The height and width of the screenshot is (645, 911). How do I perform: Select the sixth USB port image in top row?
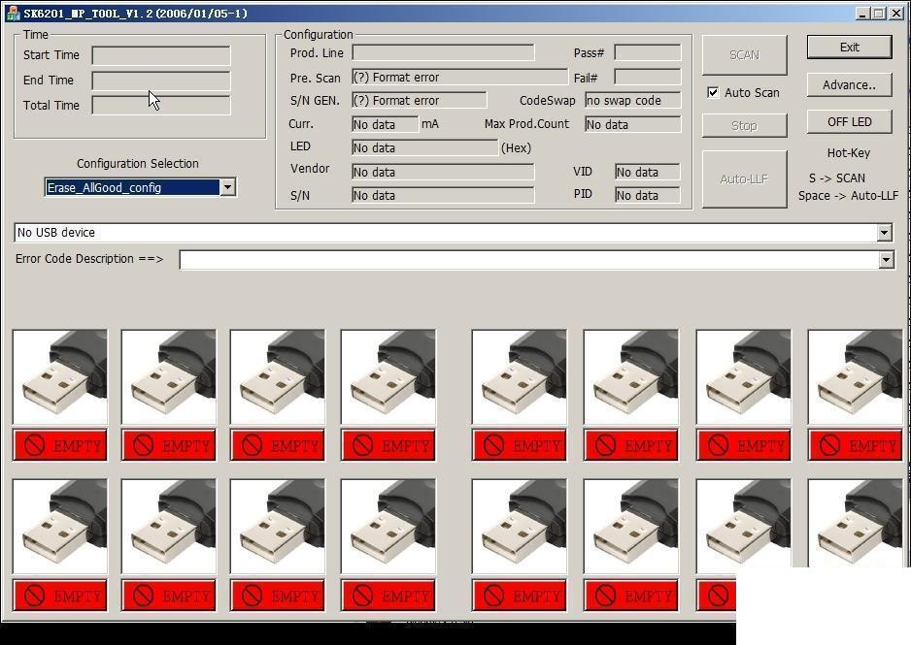pos(631,377)
